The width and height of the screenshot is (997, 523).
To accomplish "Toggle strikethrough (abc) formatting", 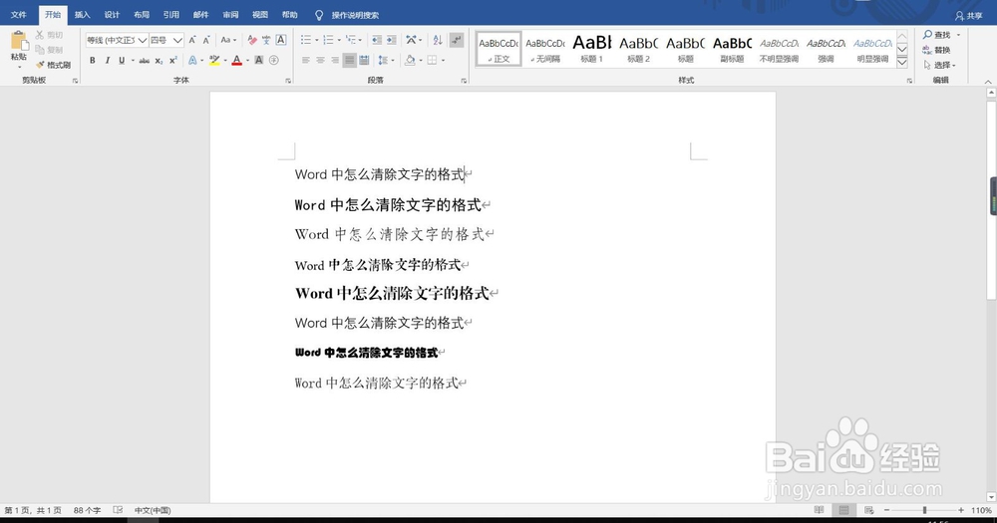I will [x=145, y=61].
